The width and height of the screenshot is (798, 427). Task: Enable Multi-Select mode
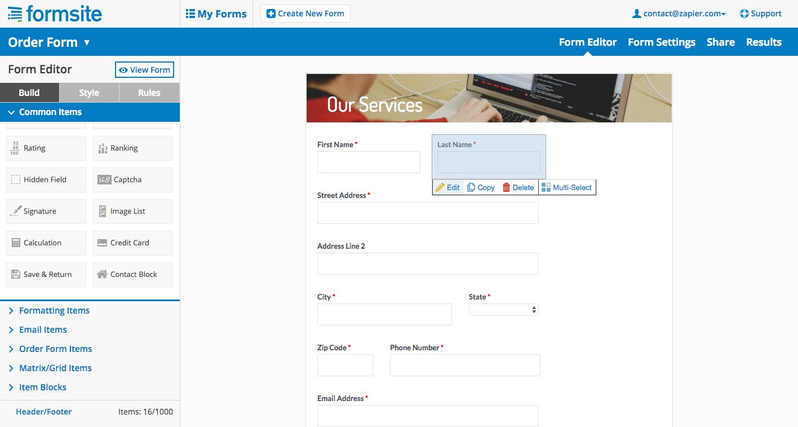click(567, 188)
